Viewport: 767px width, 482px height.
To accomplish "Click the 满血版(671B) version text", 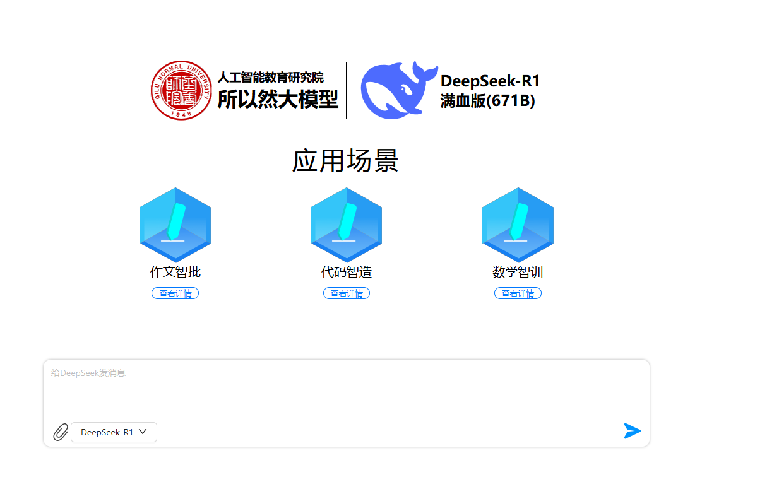I will (x=487, y=101).
